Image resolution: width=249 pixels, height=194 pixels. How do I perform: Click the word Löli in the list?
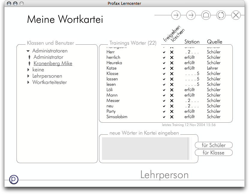pos(109,90)
